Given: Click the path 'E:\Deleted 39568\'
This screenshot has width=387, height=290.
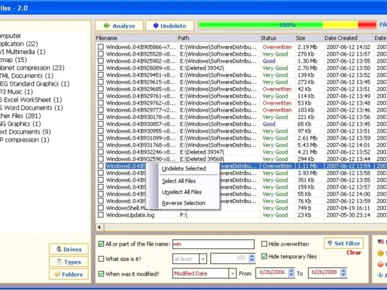Looking at the screenshot, I should coord(202,159).
